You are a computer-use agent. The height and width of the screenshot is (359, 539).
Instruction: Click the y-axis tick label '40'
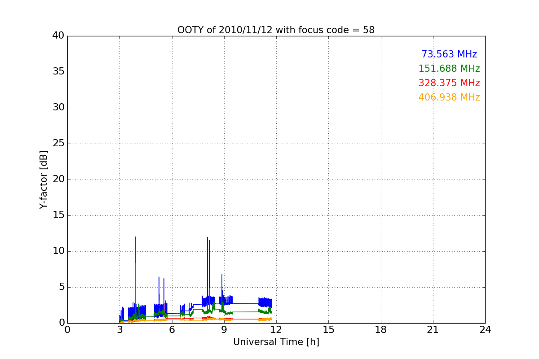tap(58, 36)
